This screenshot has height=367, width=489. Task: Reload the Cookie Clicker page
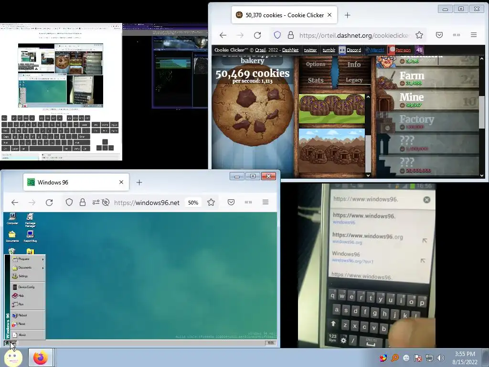[257, 35]
